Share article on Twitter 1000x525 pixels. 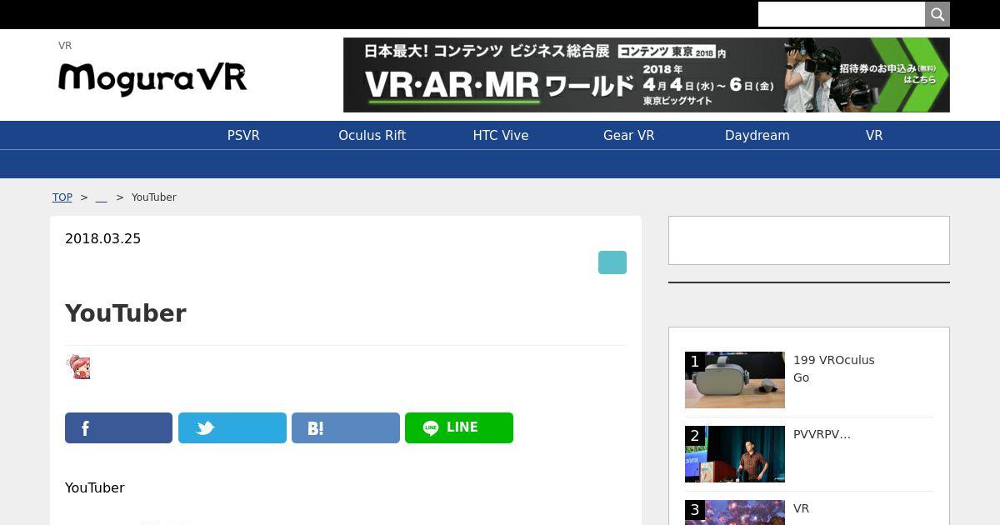[232, 427]
